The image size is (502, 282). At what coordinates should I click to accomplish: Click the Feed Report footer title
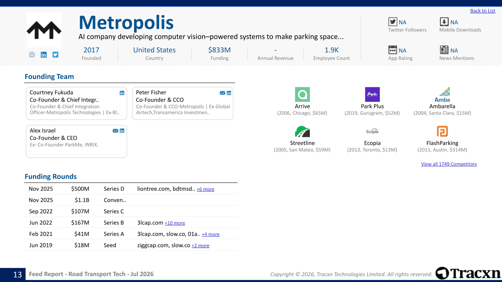91,274
